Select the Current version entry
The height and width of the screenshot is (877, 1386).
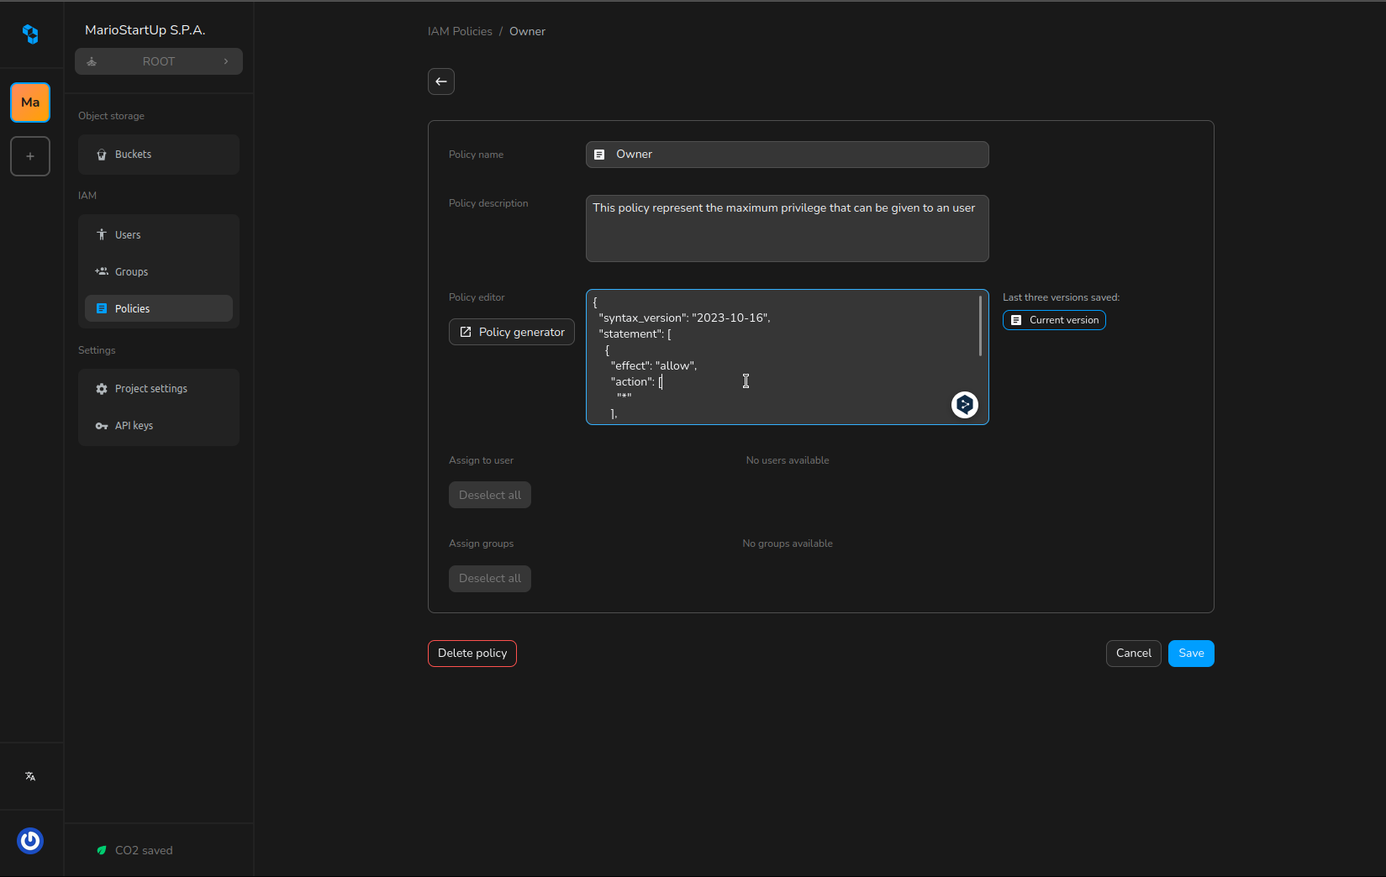tap(1054, 320)
